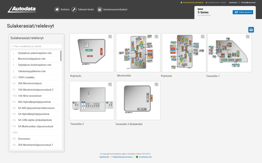
Task: Enlarge the Tavaratila 2 diagram
Action: click(110, 84)
